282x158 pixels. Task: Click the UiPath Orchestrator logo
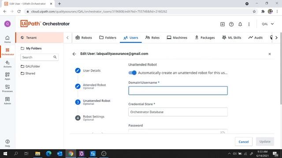coord(45,24)
